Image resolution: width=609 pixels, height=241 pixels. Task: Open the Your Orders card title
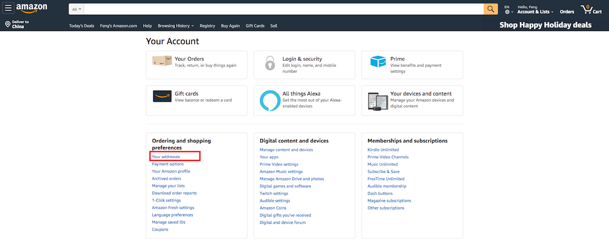coord(189,59)
